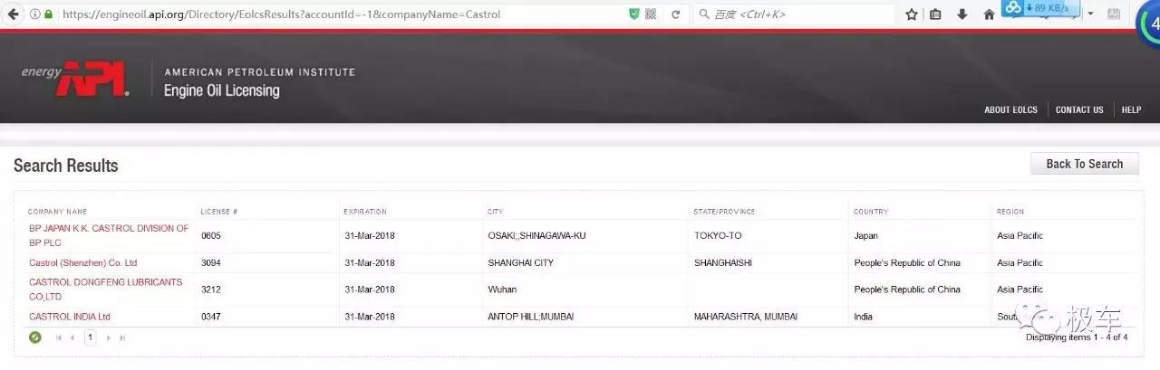Sort by CITY column header
The image size is (1160, 370).
click(495, 212)
